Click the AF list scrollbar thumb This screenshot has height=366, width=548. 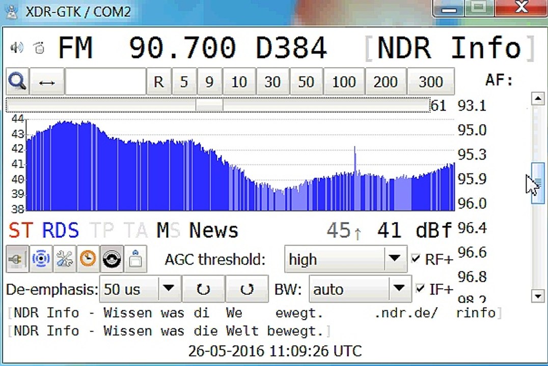(x=538, y=183)
